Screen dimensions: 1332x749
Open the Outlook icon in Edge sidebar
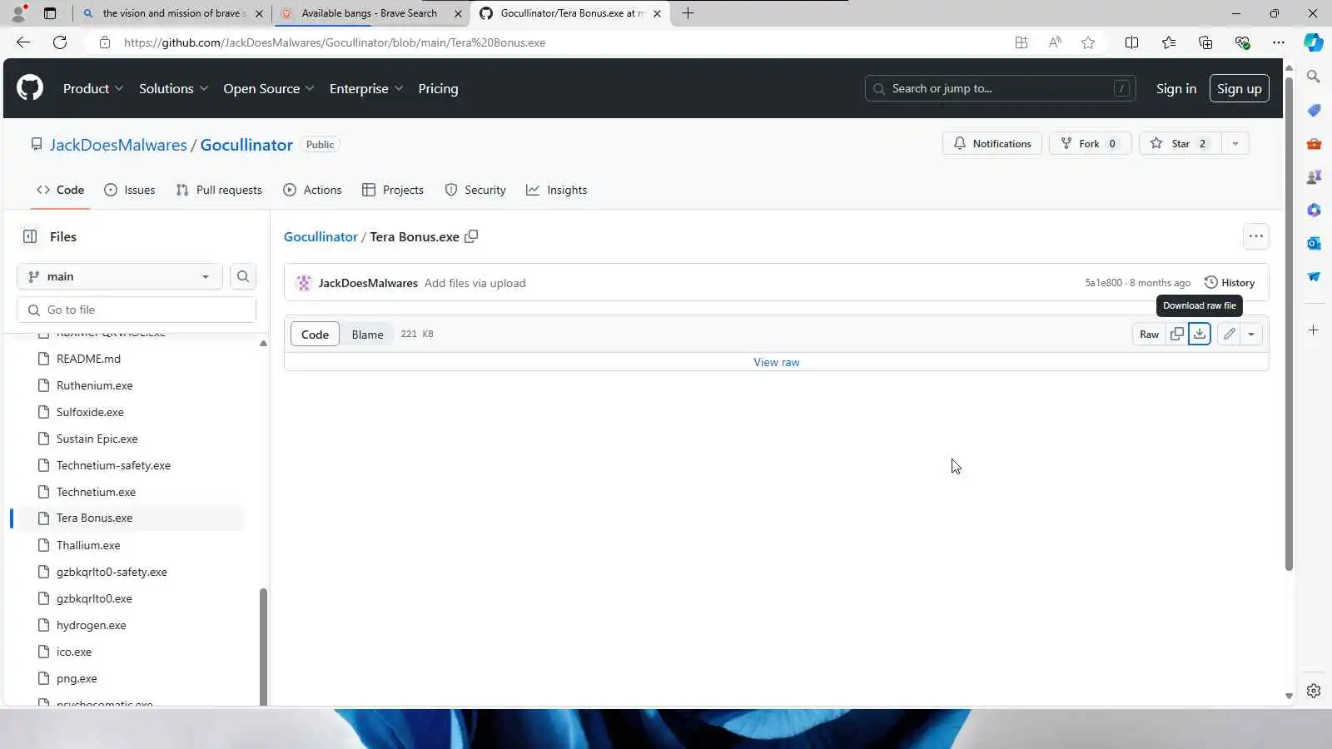[1314, 243]
